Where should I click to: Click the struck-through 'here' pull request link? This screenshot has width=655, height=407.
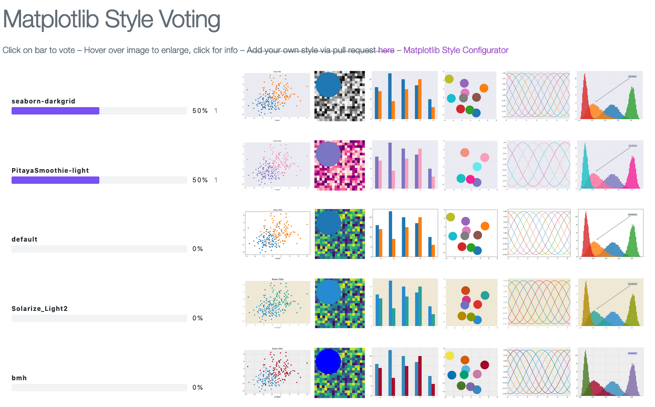386,50
